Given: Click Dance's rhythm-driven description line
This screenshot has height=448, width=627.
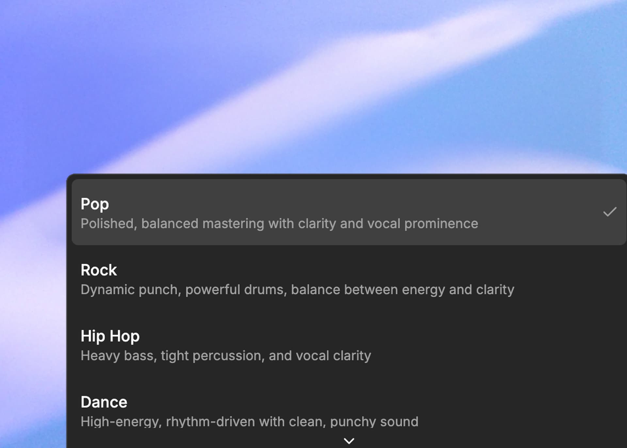Looking at the screenshot, I should tap(249, 421).
